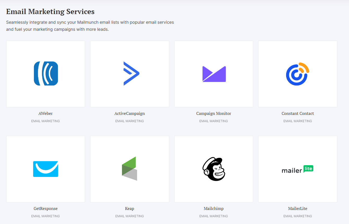Click Email Marketing label under Campaign Monitor
Viewport: 349px width, 224px height.
pos(214,121)
